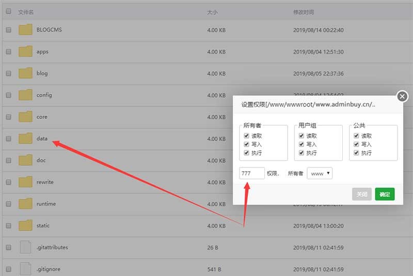Sort by 修改时间 column header

coord(304,12)
